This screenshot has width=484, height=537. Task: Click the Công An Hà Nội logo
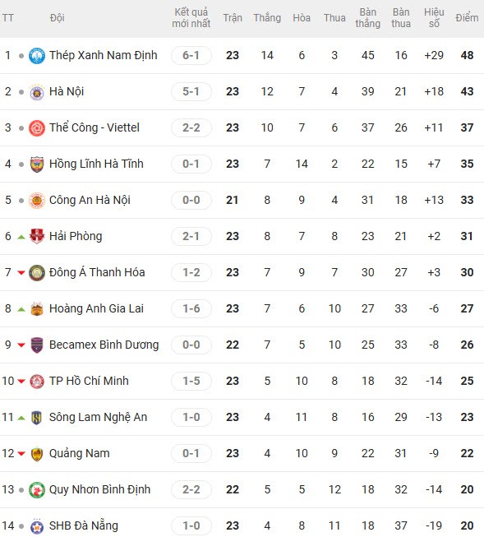(x=37, y=201)
